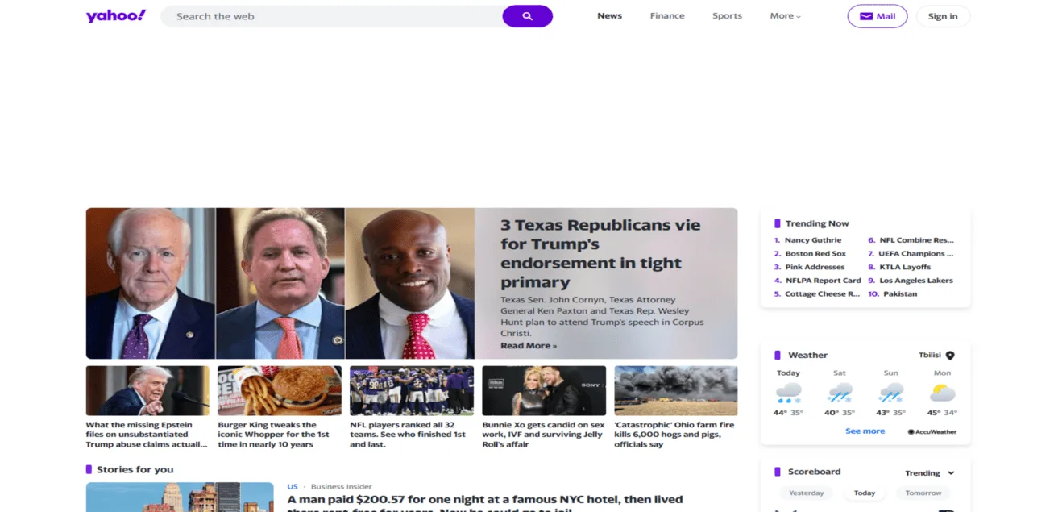Click Read More on Texas Republicans story

528,346
